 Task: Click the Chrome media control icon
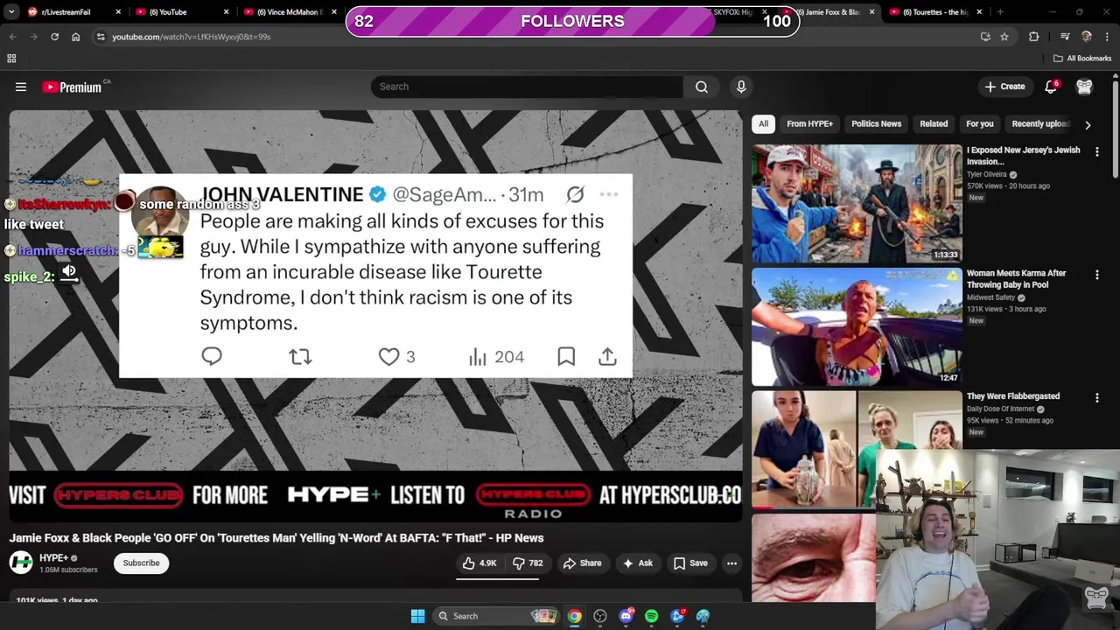(x=1065, y=37)
